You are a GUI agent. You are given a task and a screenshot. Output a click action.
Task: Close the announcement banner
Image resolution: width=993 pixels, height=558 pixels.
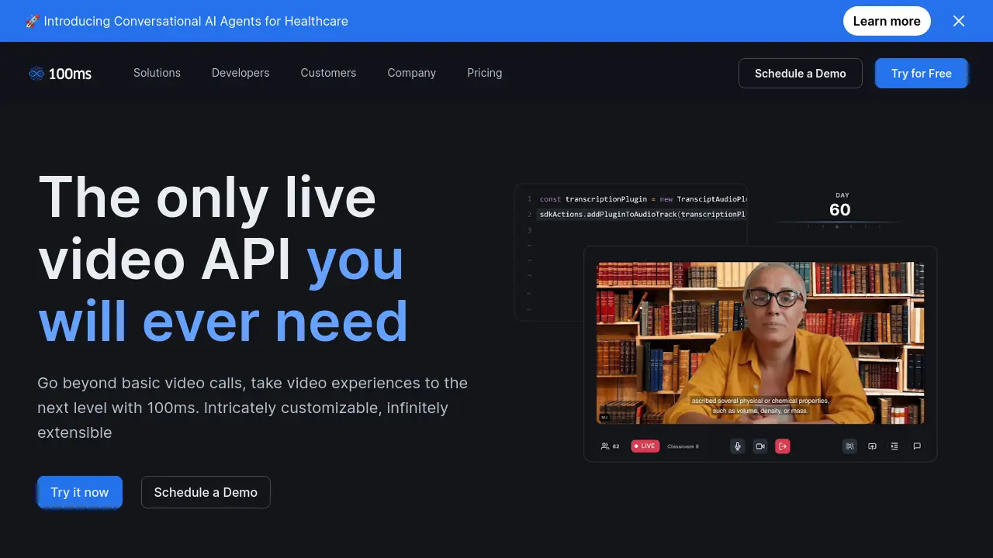click(x=959, y=21)
